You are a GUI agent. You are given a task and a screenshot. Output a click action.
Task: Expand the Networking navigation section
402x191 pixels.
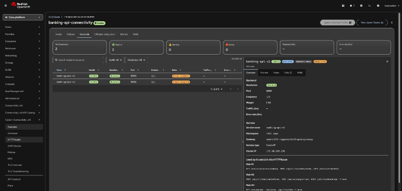point(22,55)
